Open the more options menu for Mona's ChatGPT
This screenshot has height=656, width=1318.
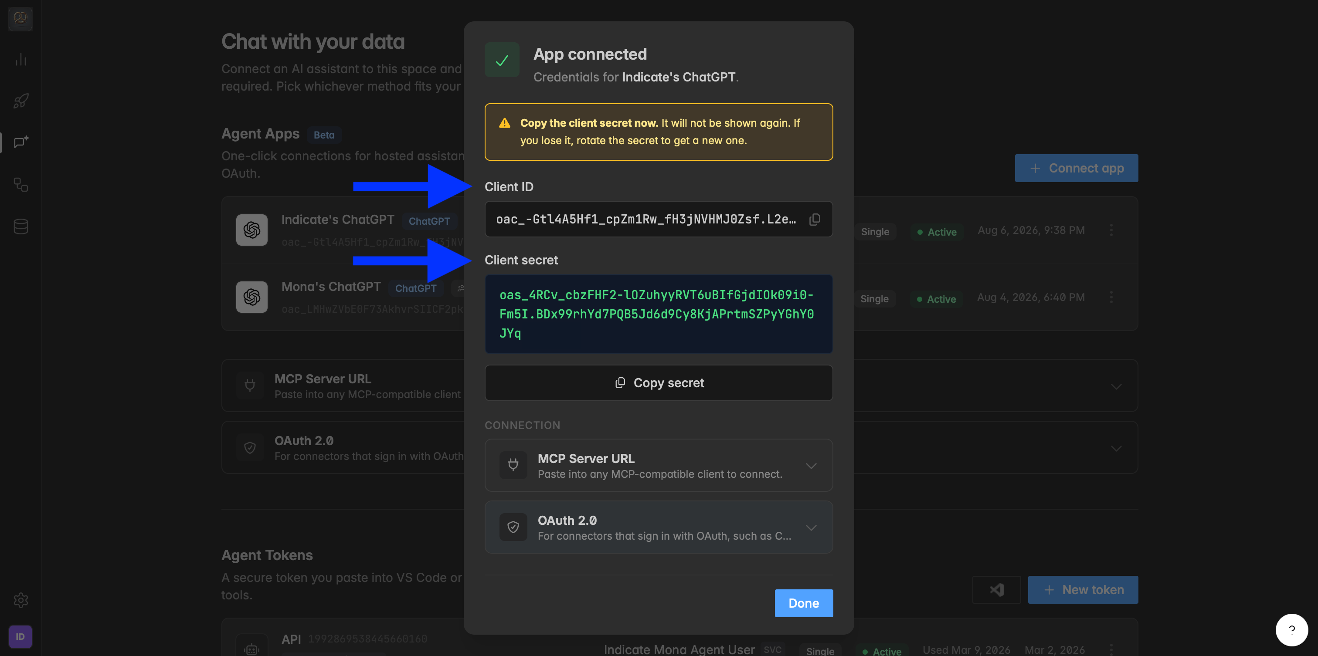point(1111,297)
